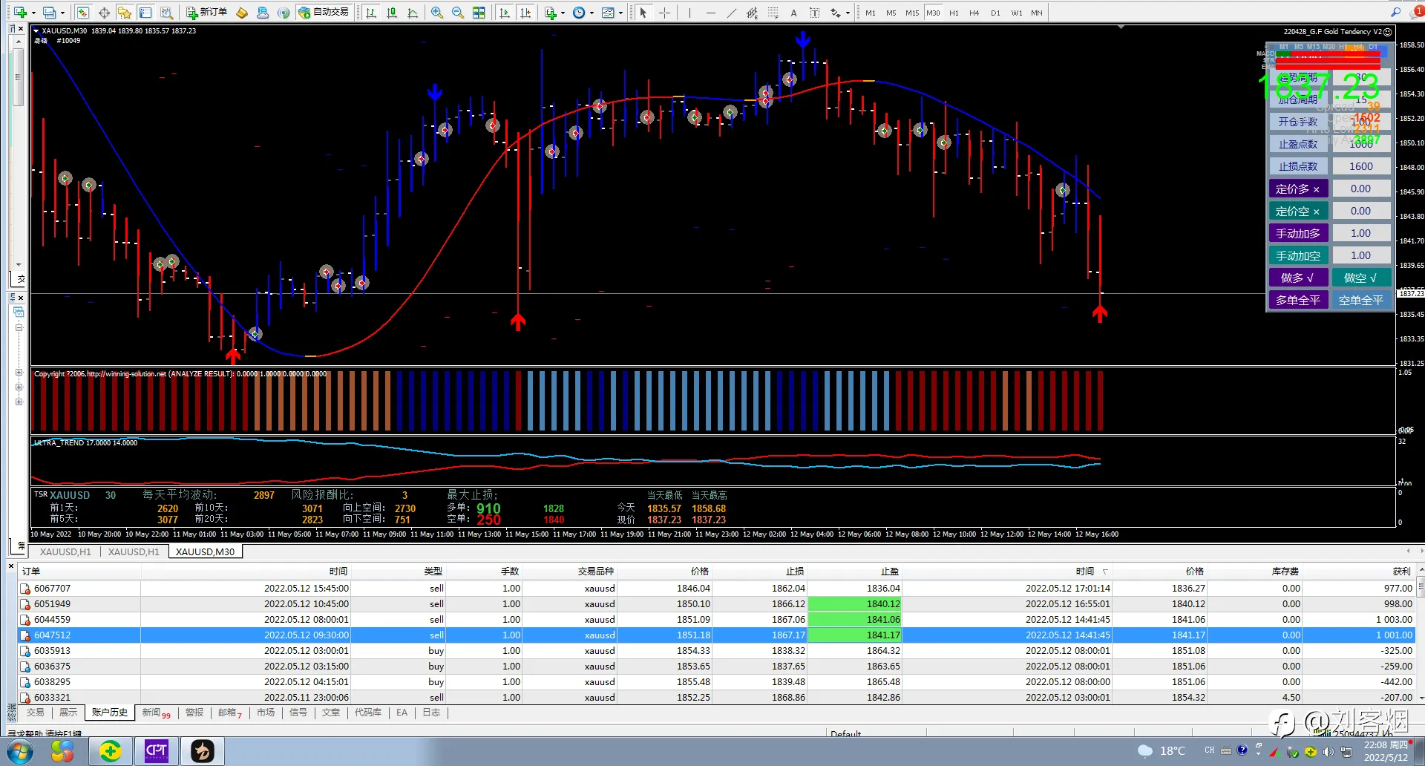Show the Terminal panel icon
Screen dimensions: 1425x766
point(145,13)
